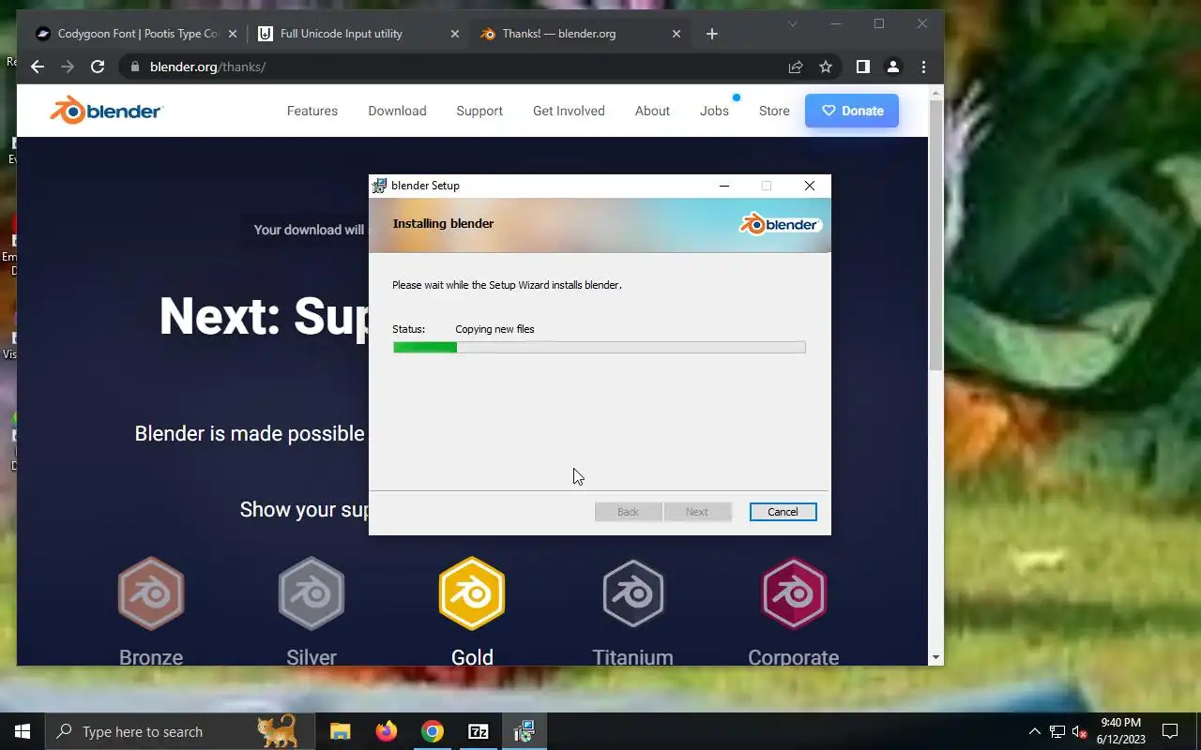The width and height of the screenshot is (1201, 750).
Task: Click the Installing blender heading
Action: tap(443, 223)
